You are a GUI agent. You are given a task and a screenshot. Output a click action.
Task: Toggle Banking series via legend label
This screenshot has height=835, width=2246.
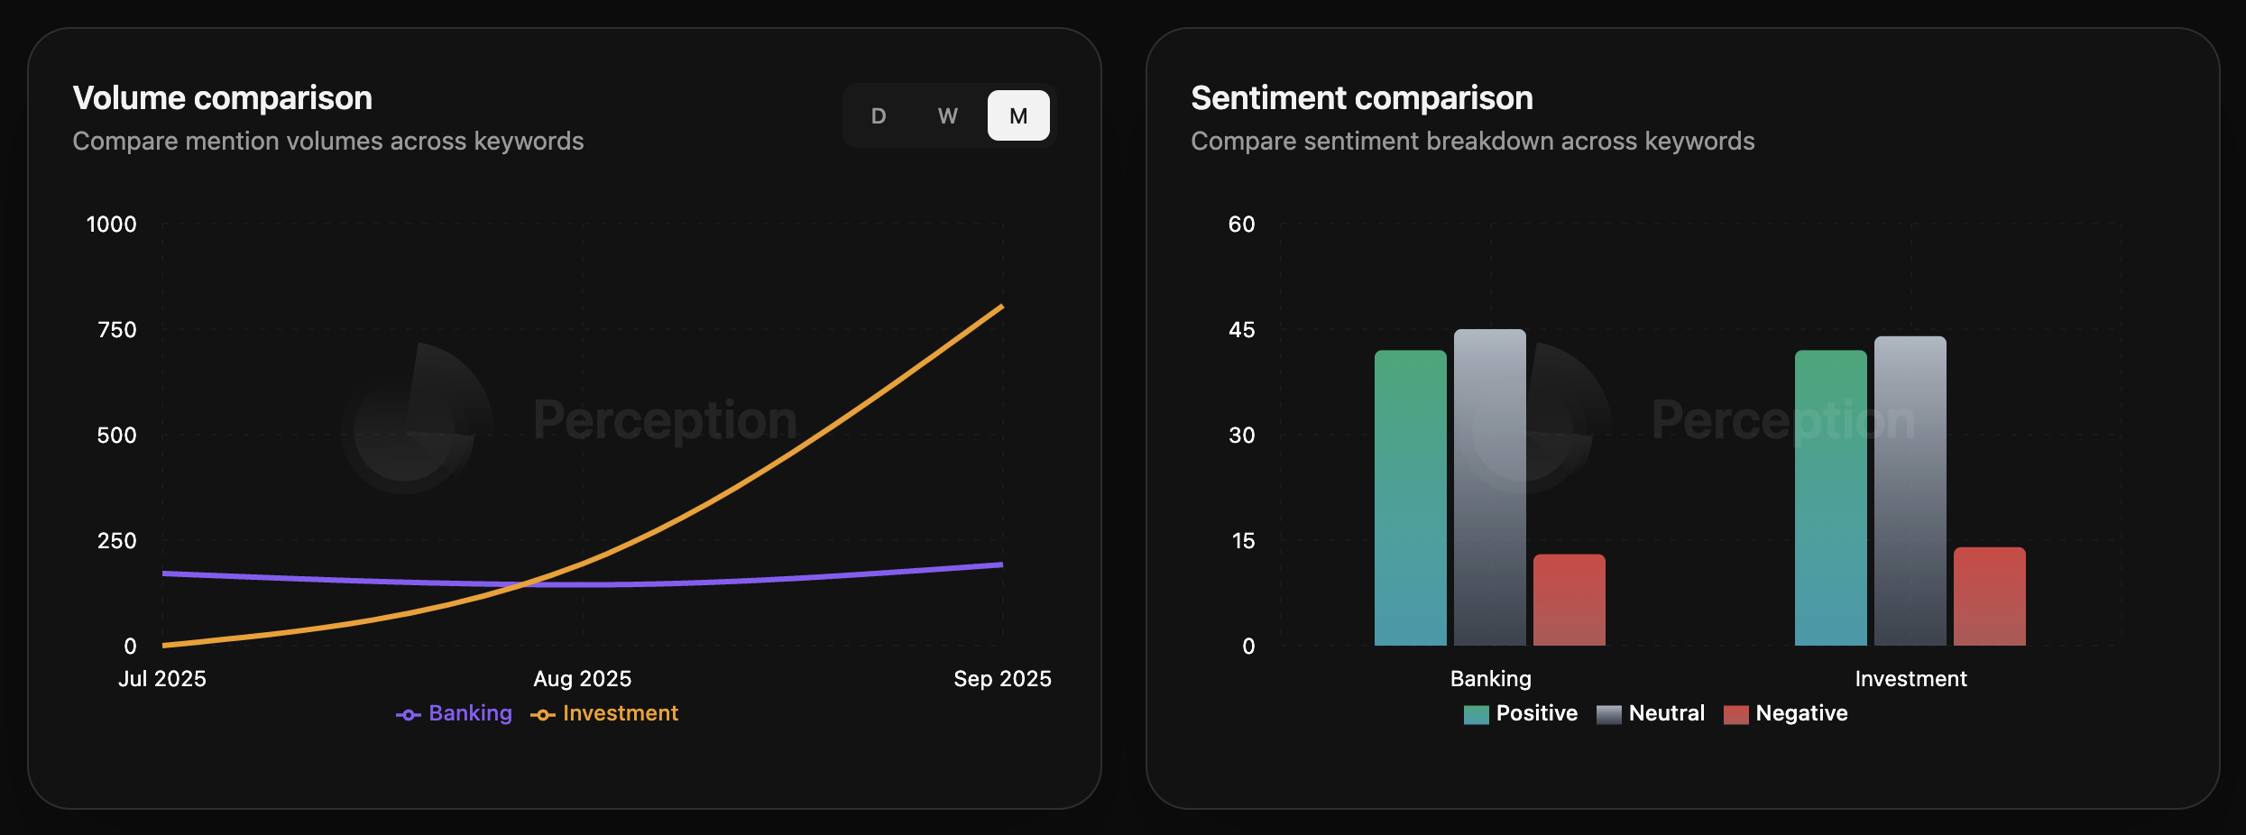[x=470, y=713]
